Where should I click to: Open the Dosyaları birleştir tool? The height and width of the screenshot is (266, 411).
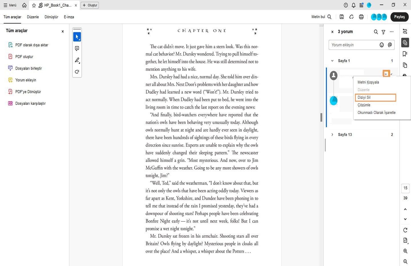click(25, 68)
